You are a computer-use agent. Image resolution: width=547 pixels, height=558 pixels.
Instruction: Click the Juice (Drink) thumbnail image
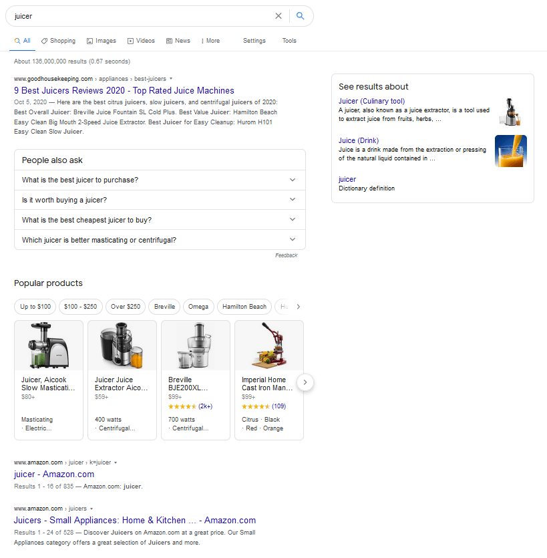(510, 151)
